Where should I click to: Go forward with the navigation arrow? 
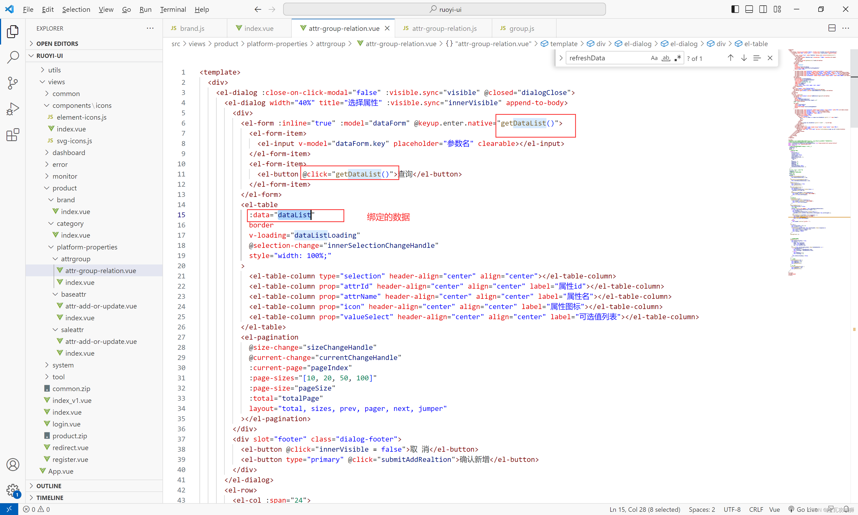pyautogui.click(x=272, y=9)
